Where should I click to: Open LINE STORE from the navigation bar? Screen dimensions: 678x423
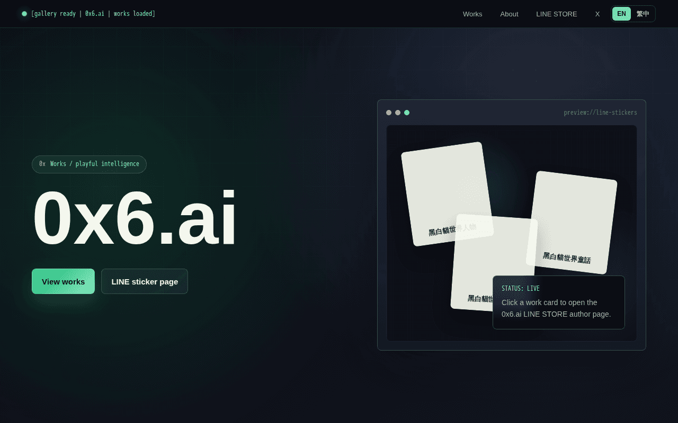pyautogui.click(x=557, y=14)
